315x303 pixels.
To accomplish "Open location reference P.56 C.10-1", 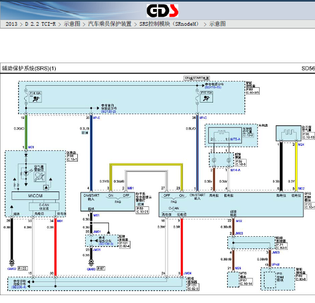I will coord(72,157).
